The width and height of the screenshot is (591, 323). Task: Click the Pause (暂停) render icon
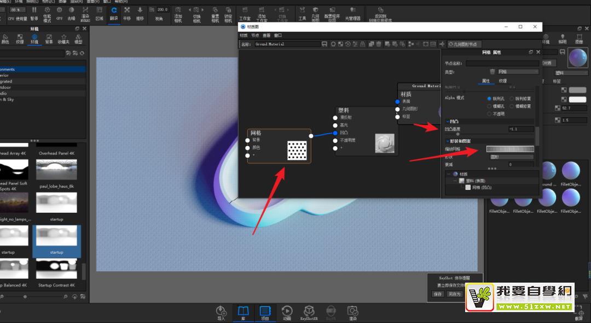click(x=34, y=13)
